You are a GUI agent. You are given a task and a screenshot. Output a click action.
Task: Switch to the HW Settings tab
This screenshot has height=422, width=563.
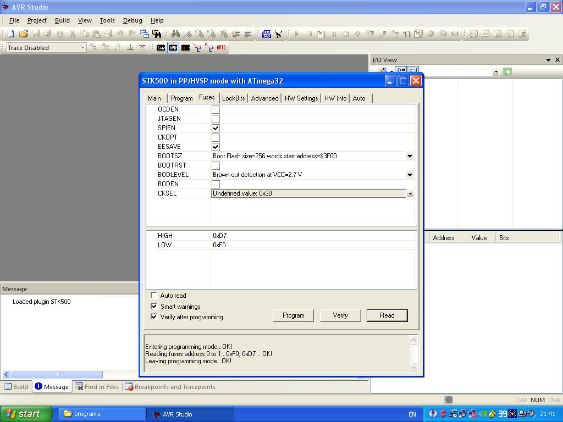[301, 98]
